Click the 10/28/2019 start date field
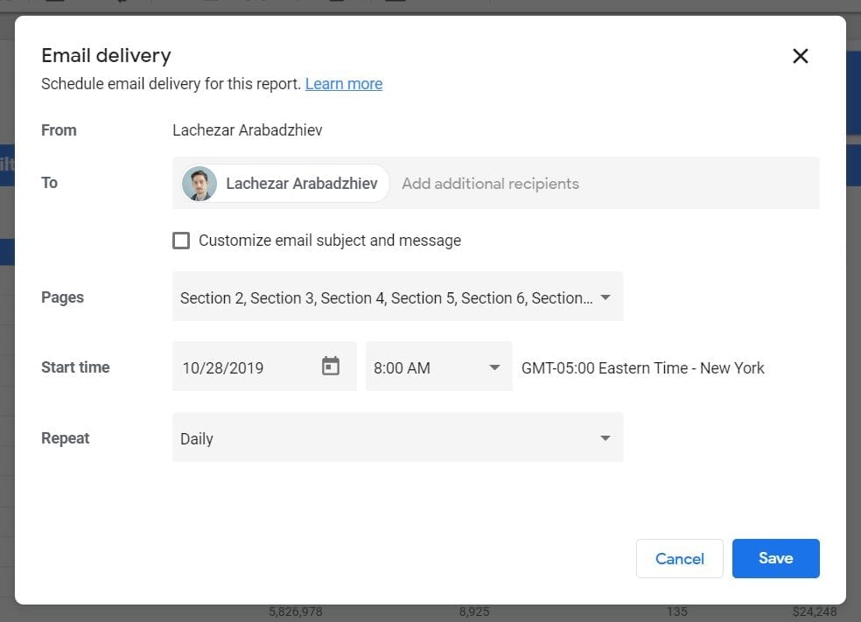Screen dimensions: 861x622 click(264, 367)
